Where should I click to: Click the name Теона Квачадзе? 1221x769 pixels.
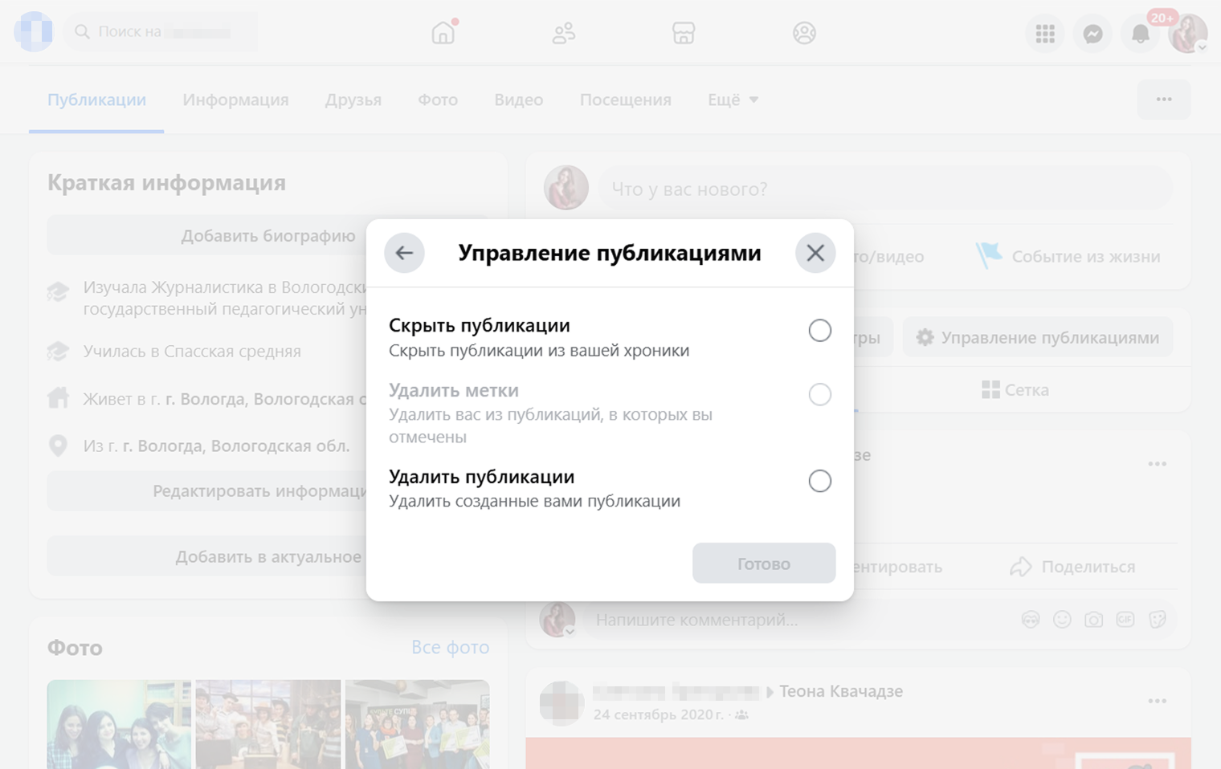841,691
